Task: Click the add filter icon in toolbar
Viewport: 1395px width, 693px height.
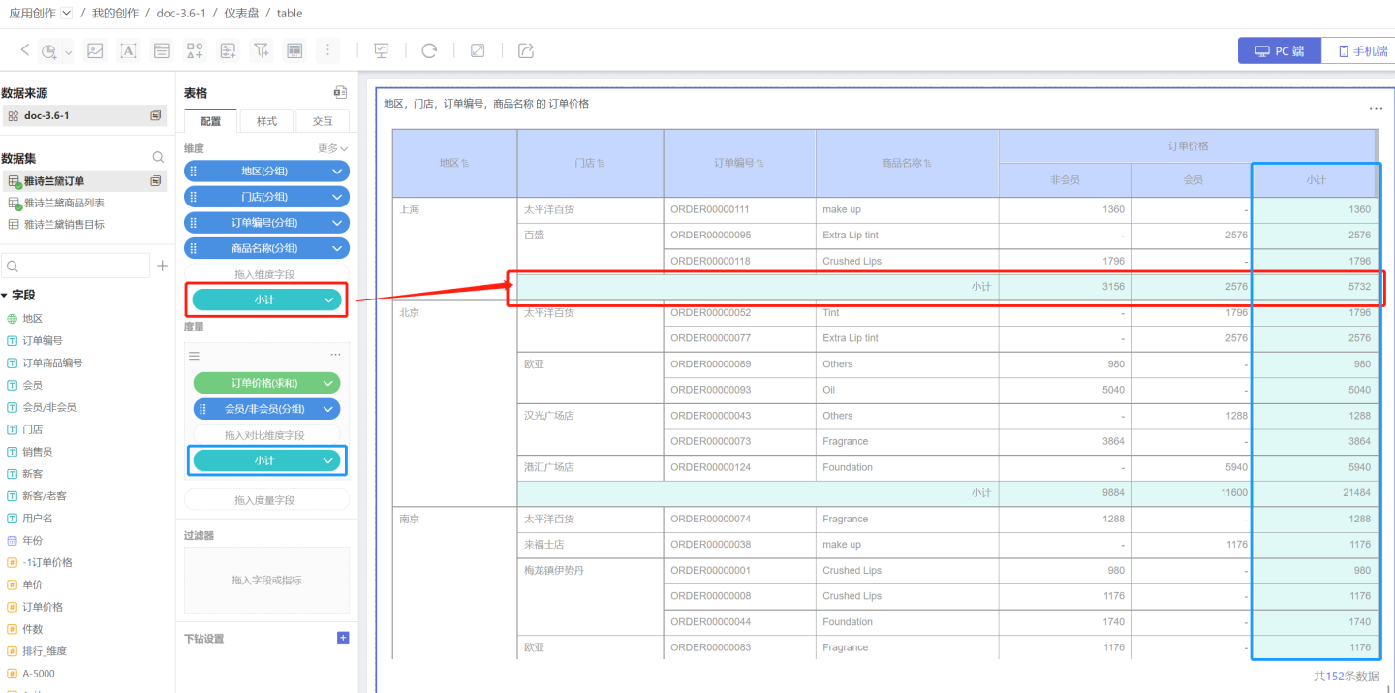Action: coord(262,50)
